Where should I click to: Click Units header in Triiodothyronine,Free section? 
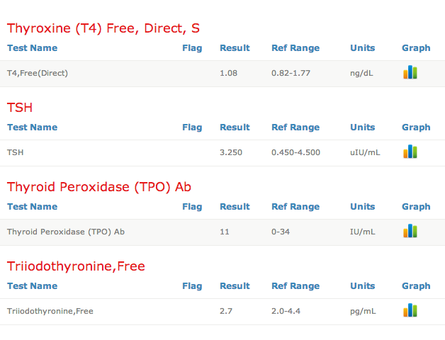pyautogui.click(x=362, y=286)
